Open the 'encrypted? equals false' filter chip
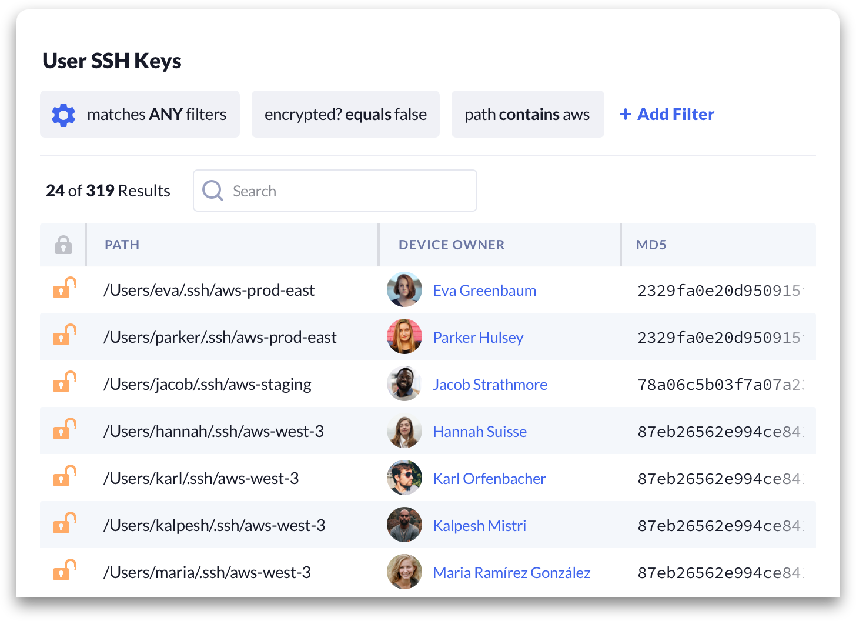 coord(346,114)
